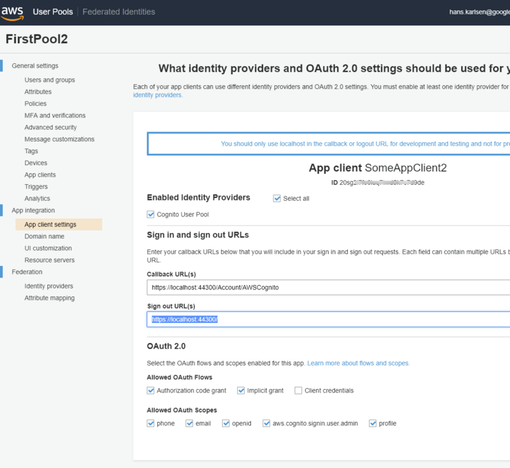Enable the Client credentials flow

point(298,390)
